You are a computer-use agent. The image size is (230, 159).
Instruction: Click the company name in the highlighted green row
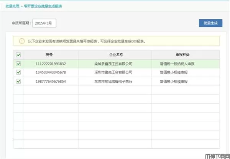pos(113,64)
